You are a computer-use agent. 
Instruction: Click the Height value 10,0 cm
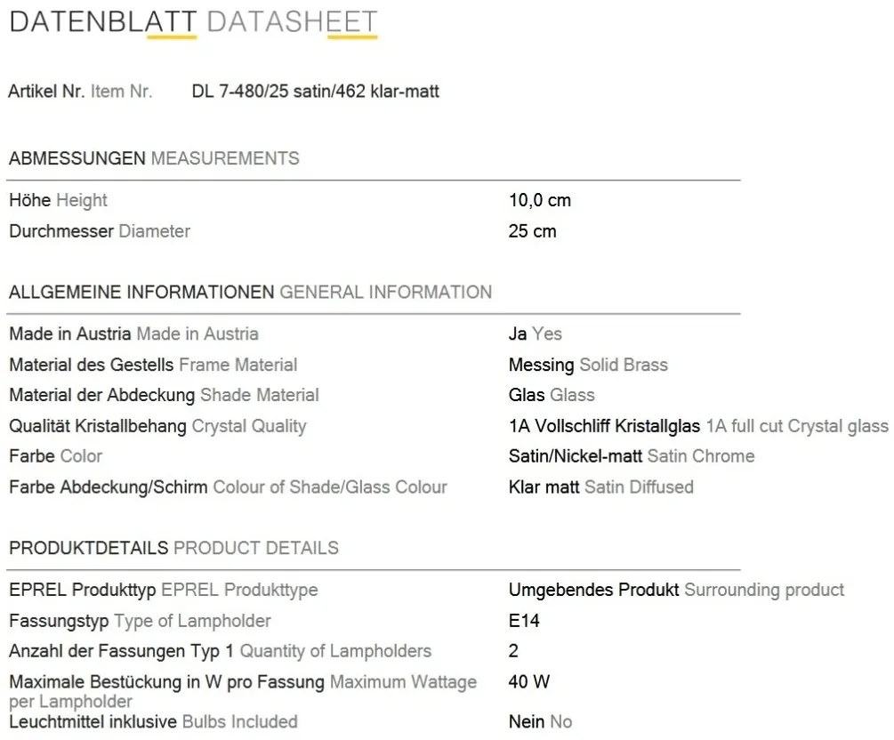point(539,200)
